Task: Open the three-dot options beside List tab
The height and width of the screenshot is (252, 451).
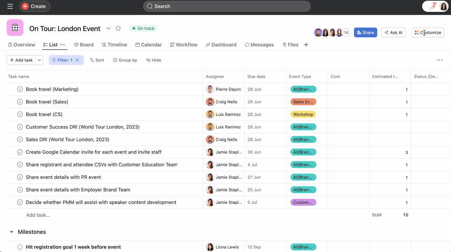Action: 63,45
